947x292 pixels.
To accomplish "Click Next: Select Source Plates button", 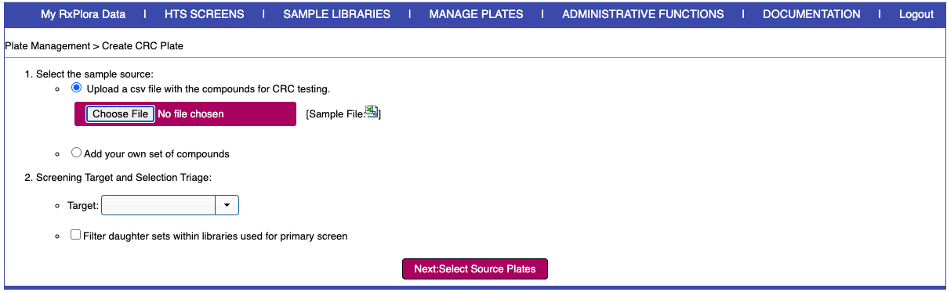I will click(475, 269).
